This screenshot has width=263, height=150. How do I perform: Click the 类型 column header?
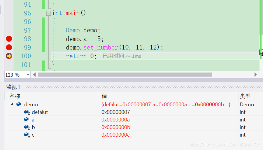pos(250,96)
